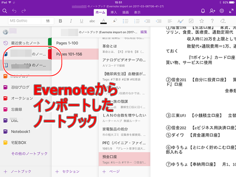This screenshot has height=177, width=236.
Task: Open the DSL notebook
Action: 26,120
